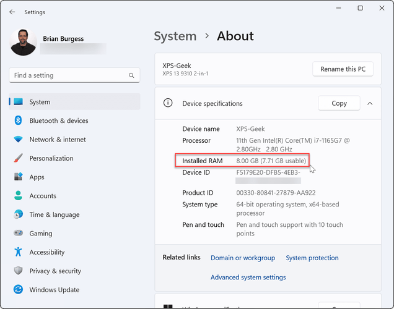Click the Processor value 11th Gen Intel
The width and height of the screenshot is (394, 309).
(x=293, y=145)
